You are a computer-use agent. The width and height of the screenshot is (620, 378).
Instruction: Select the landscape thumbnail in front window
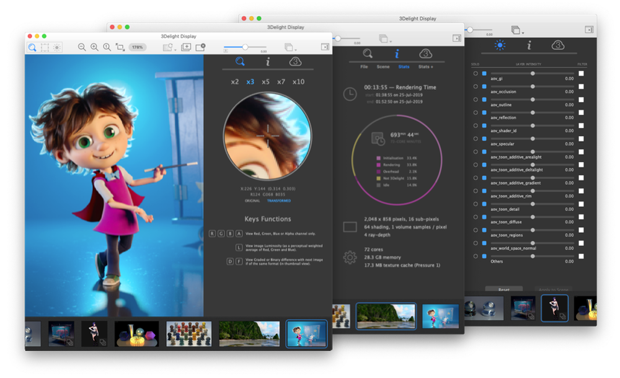(x=249, y=334)
